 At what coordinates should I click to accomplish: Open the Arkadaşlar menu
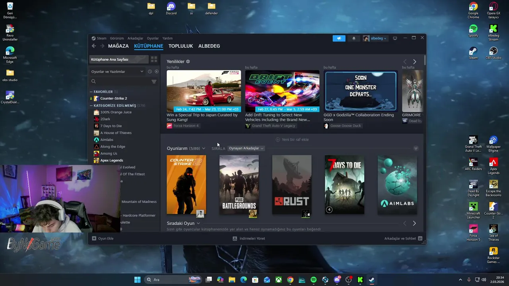pyautogui.click(x=135, y=38)
